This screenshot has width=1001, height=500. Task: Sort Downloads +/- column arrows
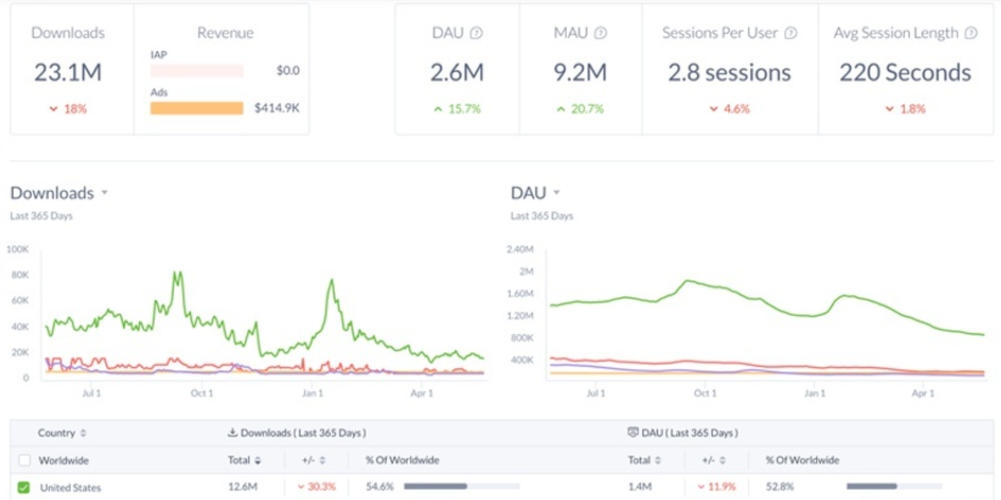coord(322,460)
